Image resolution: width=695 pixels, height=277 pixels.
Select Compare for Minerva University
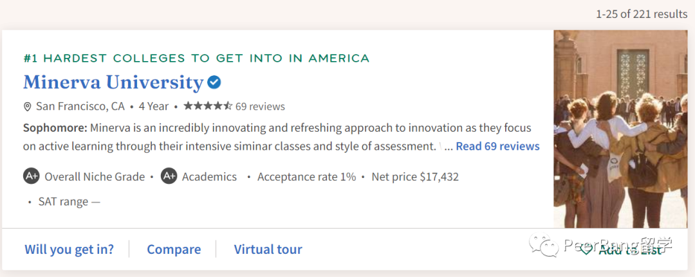(x=174, y=249)
